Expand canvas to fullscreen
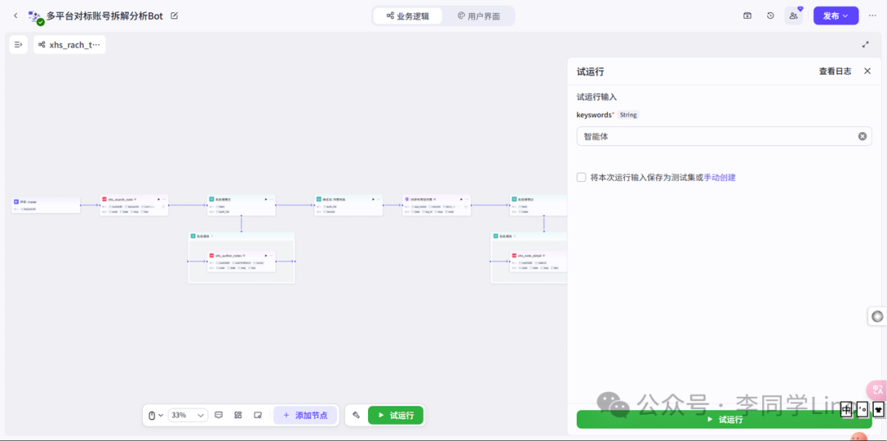887x441 pixels. click(x=865, y=44)
